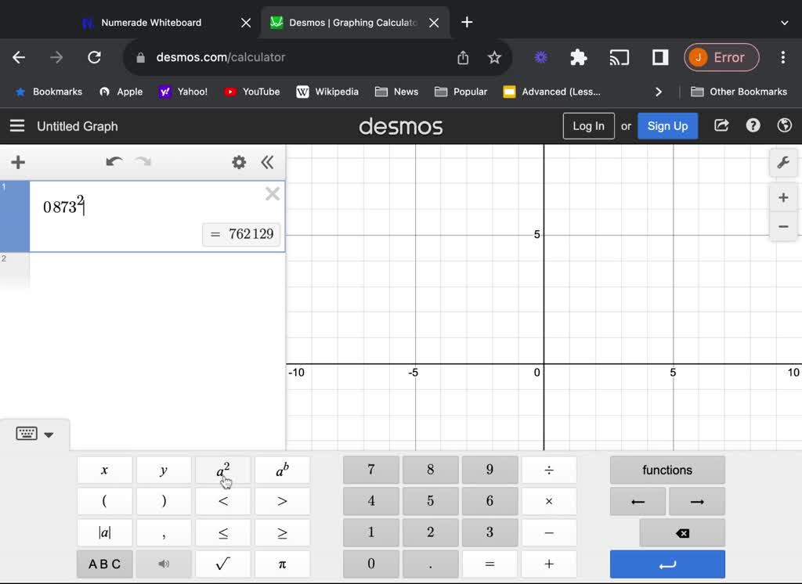
Task: Click the Log In button
Action: pos(588,126)
